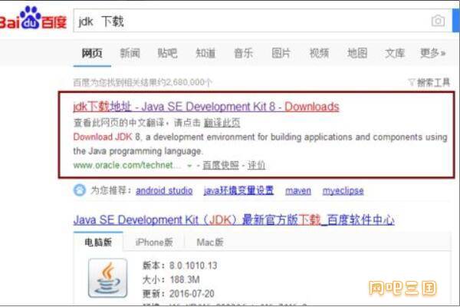Open camera image search icon
Screen dimensions: 460x307
pos(438,21)
